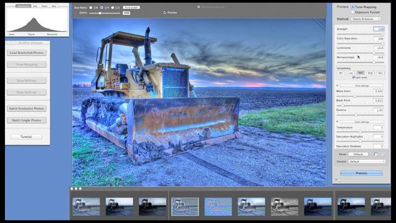
Task: Click the Microcontrast value field
Action: 379,58
